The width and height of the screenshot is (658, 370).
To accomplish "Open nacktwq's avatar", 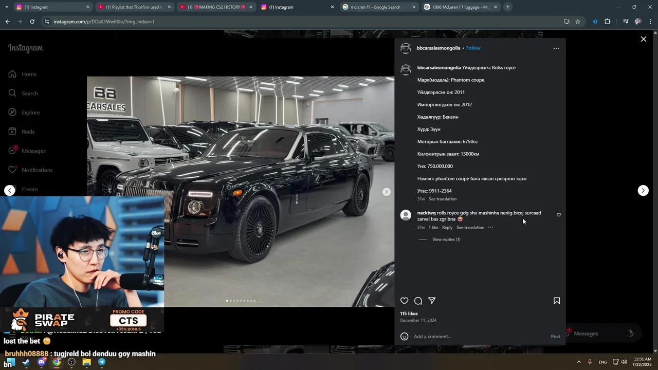I will 406,215.
